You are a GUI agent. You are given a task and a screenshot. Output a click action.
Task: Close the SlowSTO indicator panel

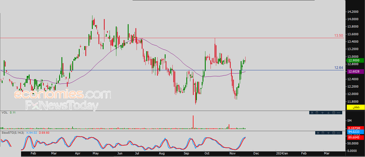pyautogui.click(x=318, y=133)
